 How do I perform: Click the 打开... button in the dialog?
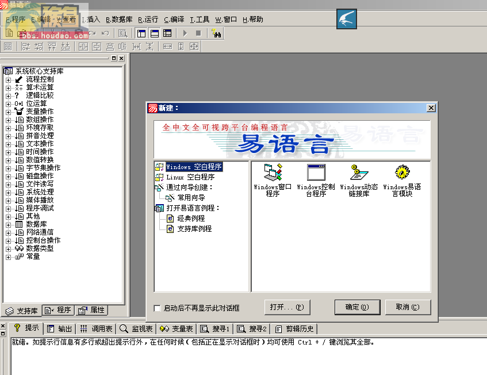coord(287,307)
